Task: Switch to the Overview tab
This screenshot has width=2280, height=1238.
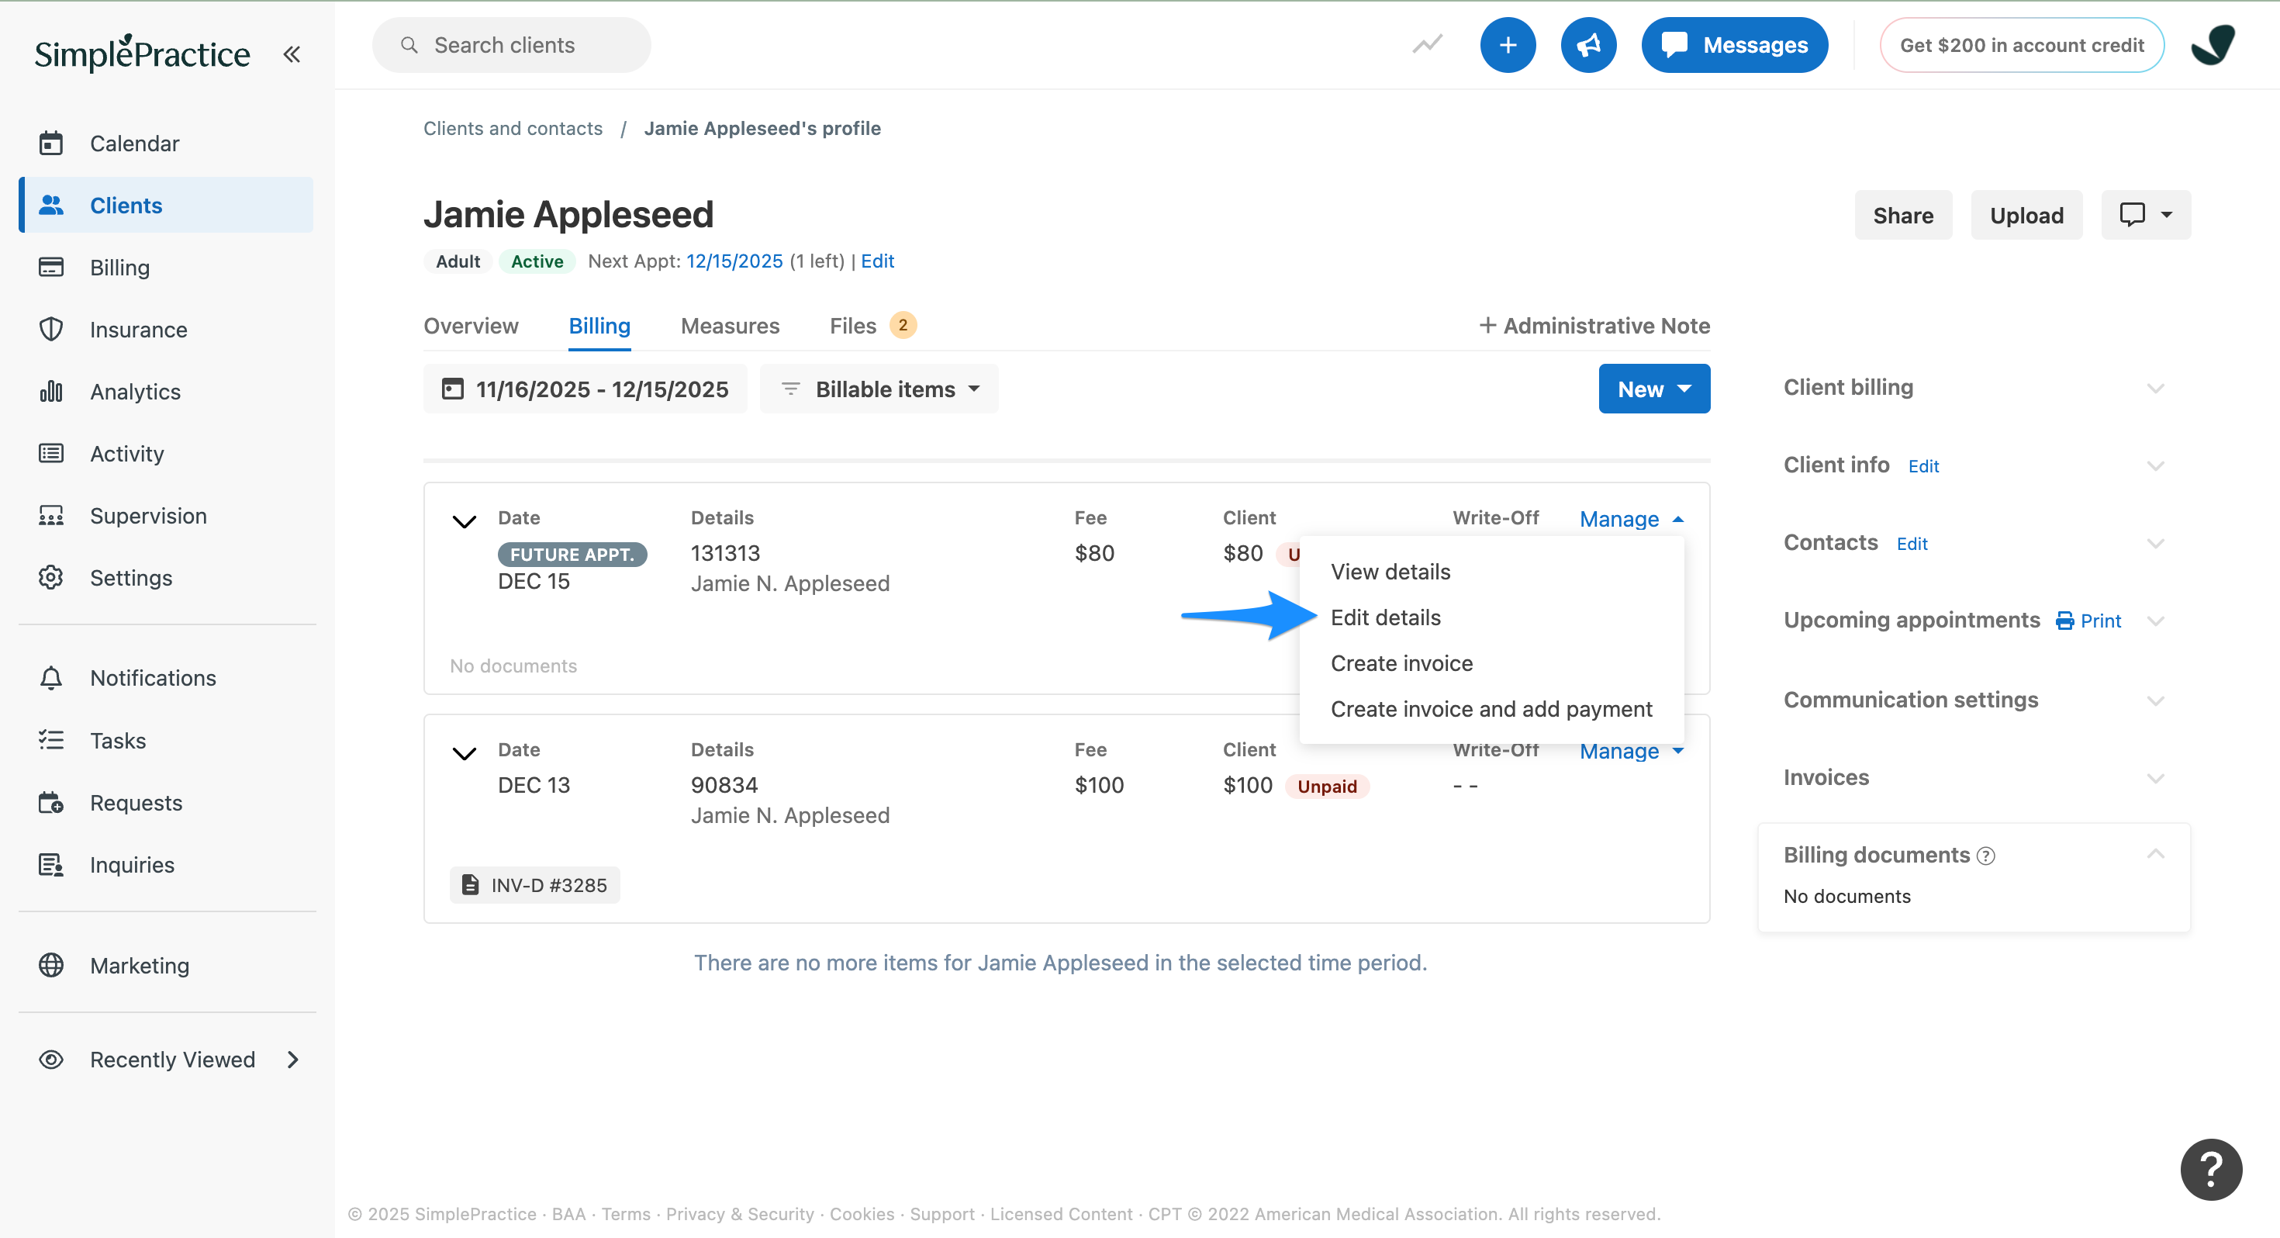Action: tap(471, 325)
